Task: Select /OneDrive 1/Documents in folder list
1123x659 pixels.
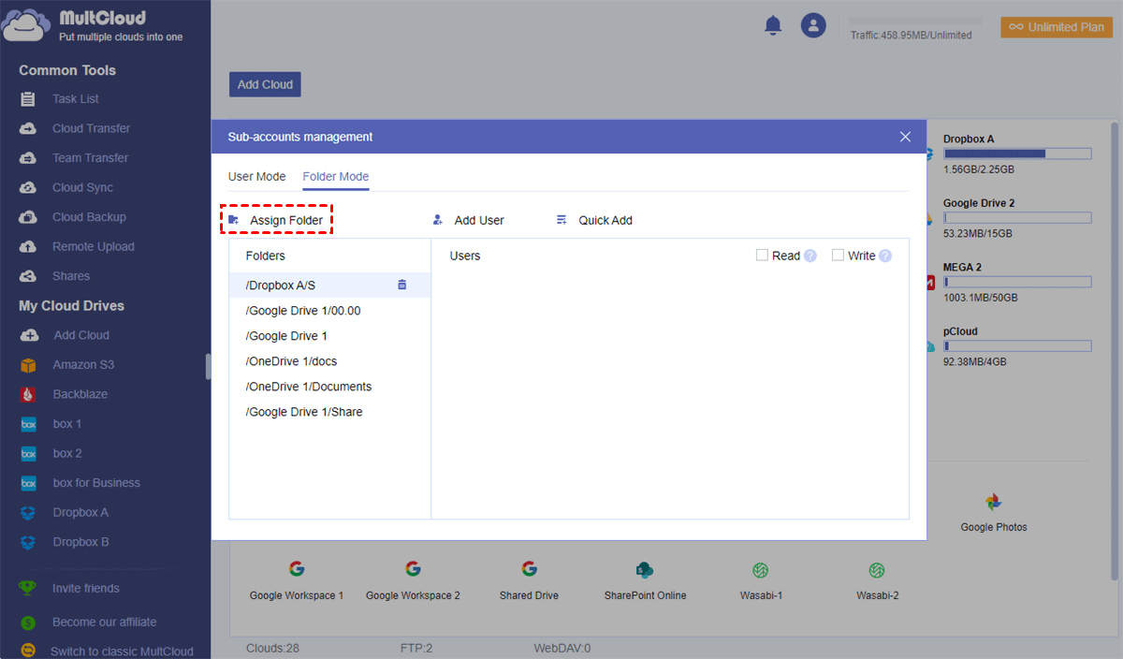Action: pos(308,387)
